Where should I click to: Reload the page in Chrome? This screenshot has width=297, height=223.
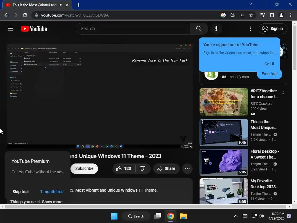pos(25,15)
